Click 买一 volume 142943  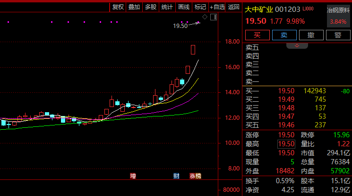315,91
